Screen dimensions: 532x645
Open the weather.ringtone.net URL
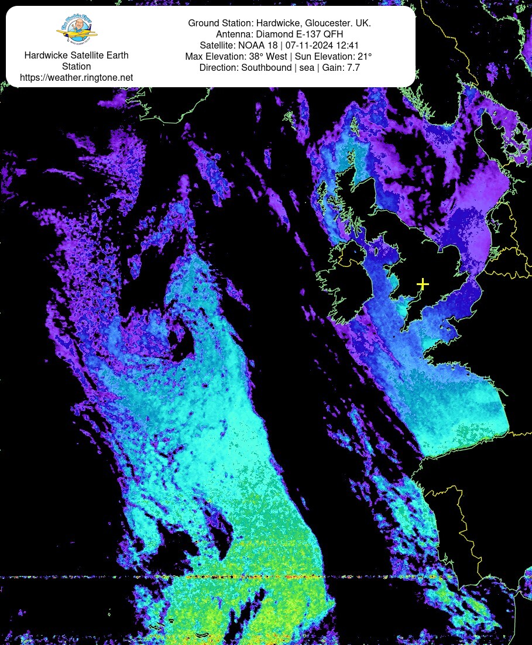tap(76, 77)
